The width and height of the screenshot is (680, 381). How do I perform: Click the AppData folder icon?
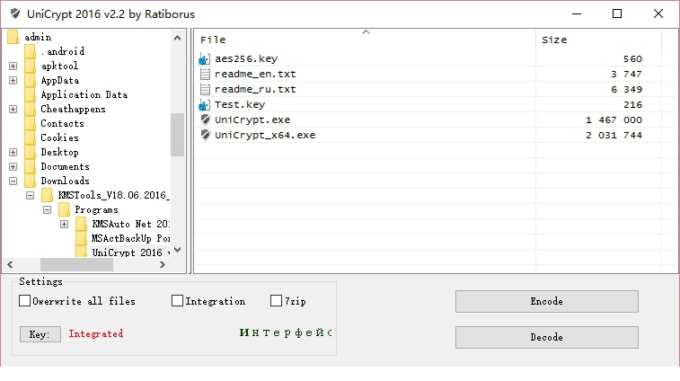click(30, 80)
